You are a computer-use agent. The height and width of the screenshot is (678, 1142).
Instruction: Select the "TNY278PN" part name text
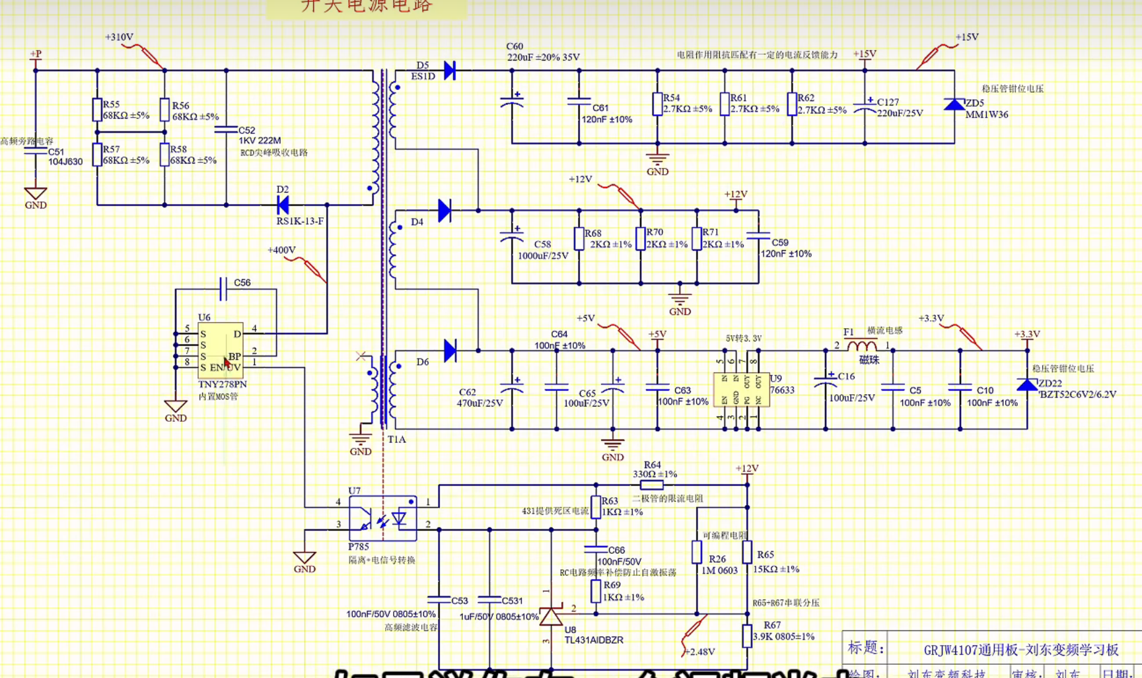[222, 384]
